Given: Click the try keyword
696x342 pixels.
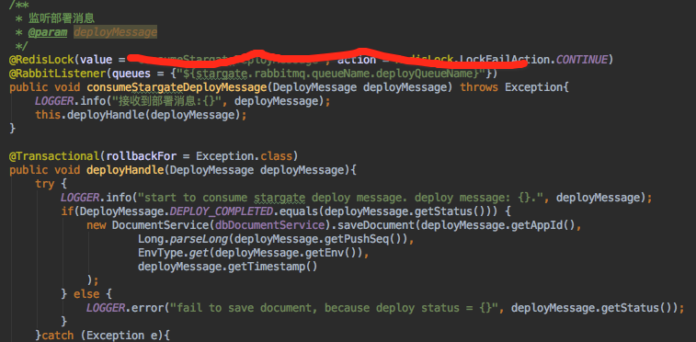Looking at the screenshot, I should (45, 184).
